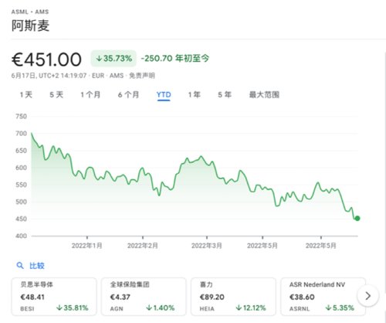Click the BESI down arrow 35.81% indicator
Image resolution: width=386 pixels, height=323 pixels.
(73, 308)
